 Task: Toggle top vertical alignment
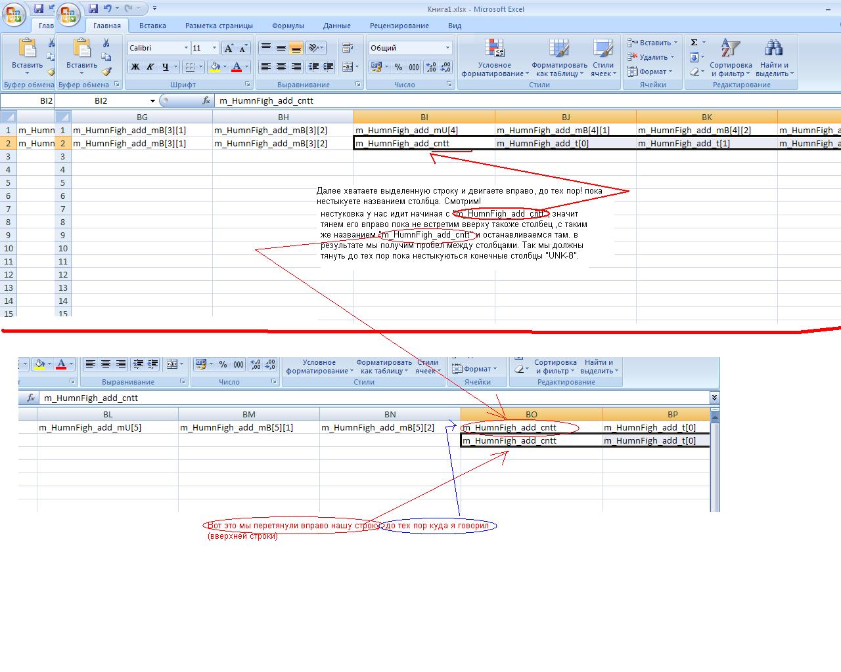click(265, 48)
